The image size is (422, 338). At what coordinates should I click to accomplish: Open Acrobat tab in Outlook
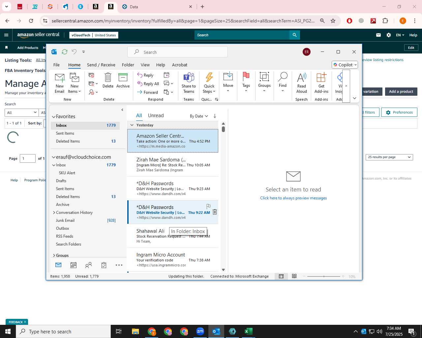click(180, 65)
